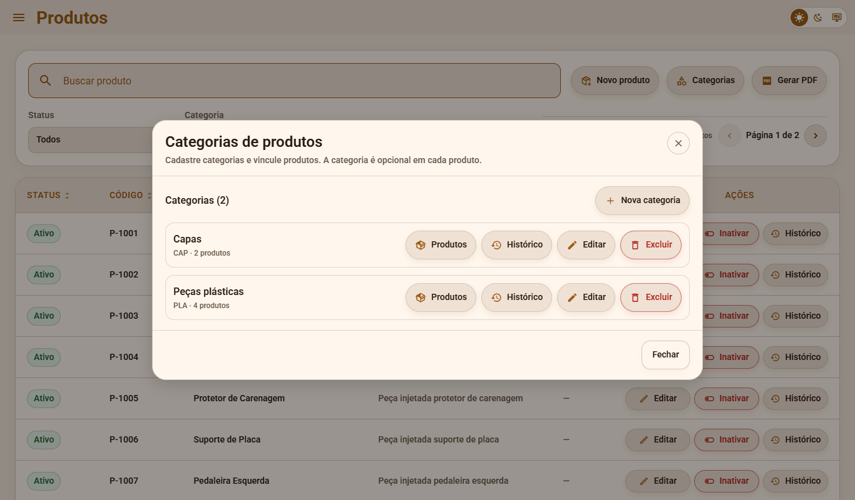
Task: Open Categorias from the toolbar
Action: coord(705,81)
